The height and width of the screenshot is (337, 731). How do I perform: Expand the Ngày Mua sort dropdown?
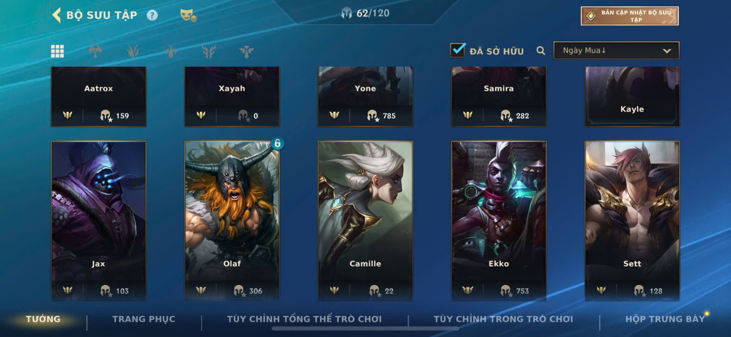(x=616, y=50)
